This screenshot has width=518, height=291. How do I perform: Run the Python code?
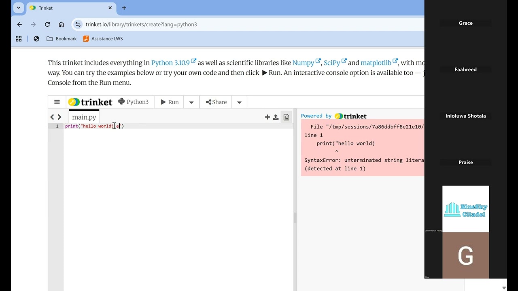(x=170, y=102)
